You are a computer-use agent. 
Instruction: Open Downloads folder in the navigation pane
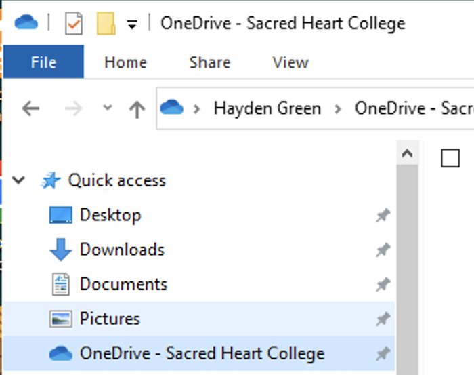(x=122, y=250)
